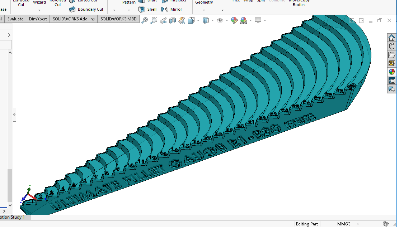Open Appearances, Scenes, and Decals icon

[392, 72]
